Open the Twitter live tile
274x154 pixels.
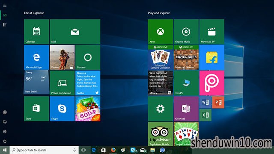[x=88, y=83]
